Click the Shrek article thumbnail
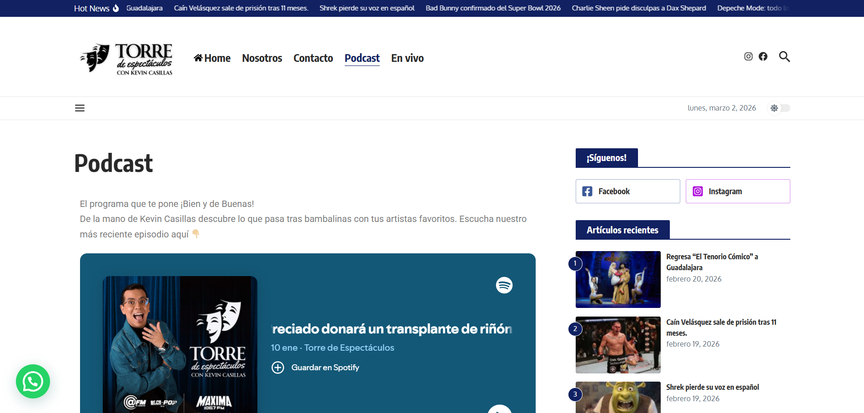The height and width of the screenshot is (413, 864). 618,397
